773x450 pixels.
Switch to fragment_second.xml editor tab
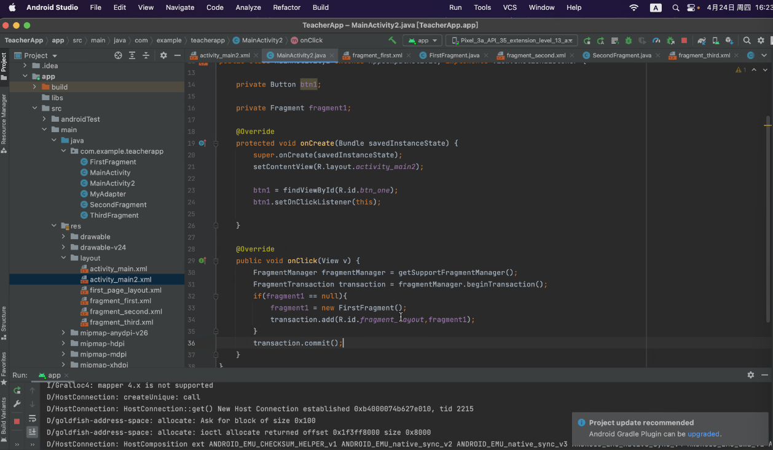click(536, 55)
